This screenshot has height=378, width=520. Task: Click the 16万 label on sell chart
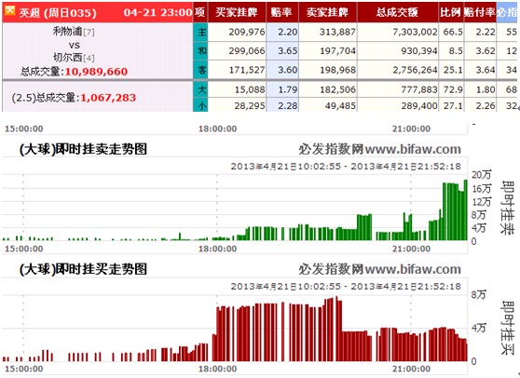[482, 188]
